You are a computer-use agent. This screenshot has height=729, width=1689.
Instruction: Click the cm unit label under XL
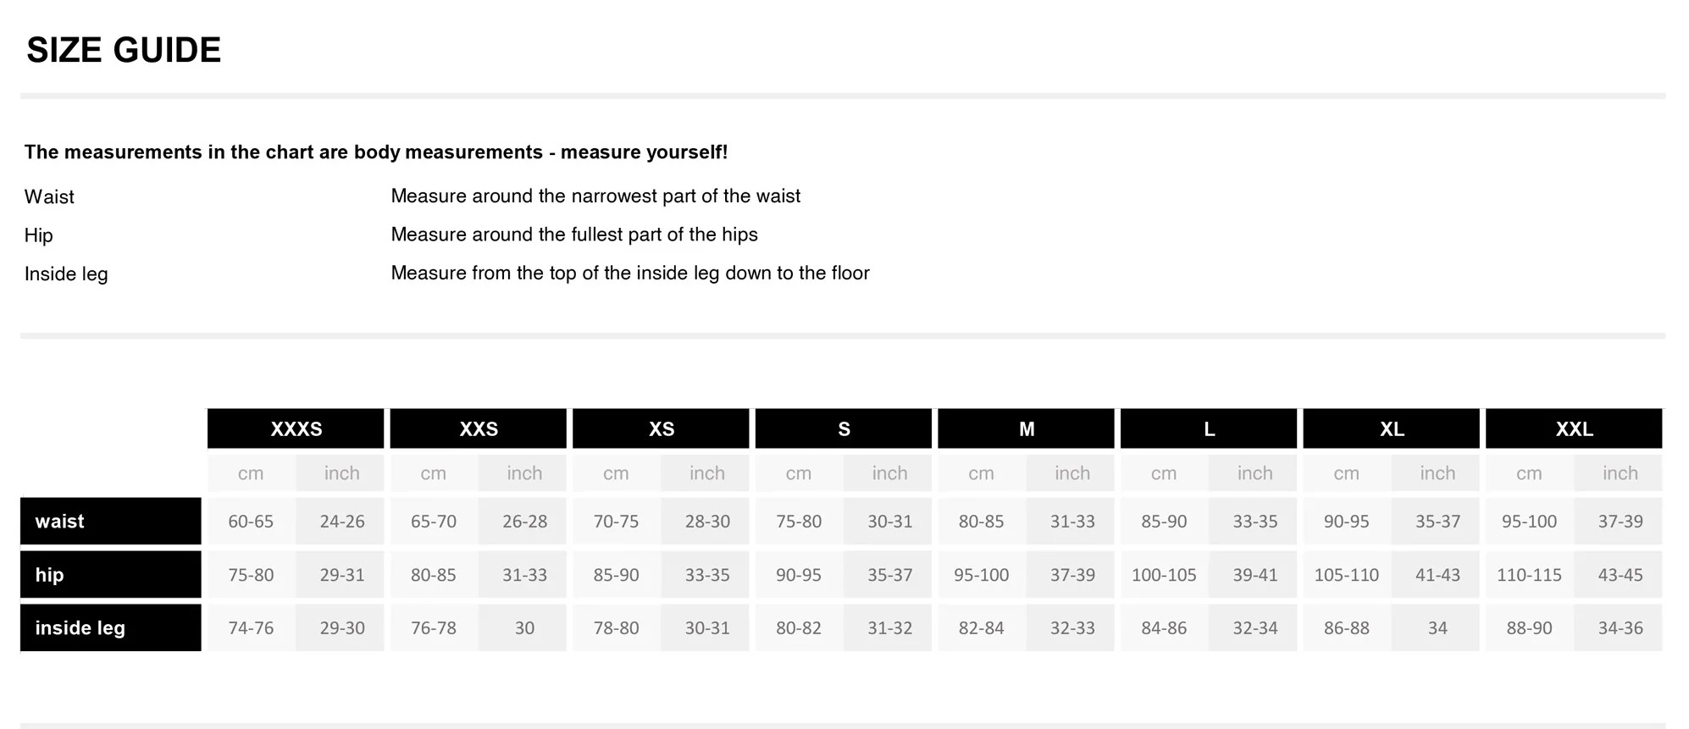point(1346,472)
